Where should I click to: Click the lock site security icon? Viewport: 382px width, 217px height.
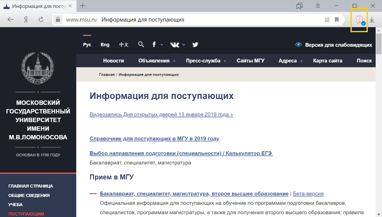58,20
